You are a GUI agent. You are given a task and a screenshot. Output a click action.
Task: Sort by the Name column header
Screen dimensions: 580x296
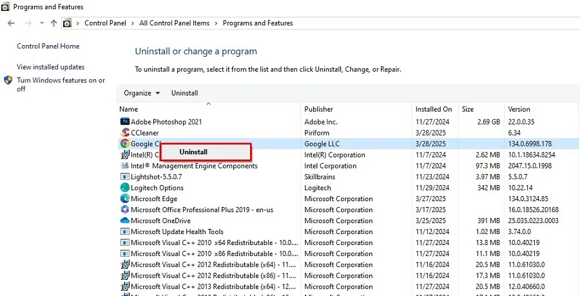click(x=129, y=109)
